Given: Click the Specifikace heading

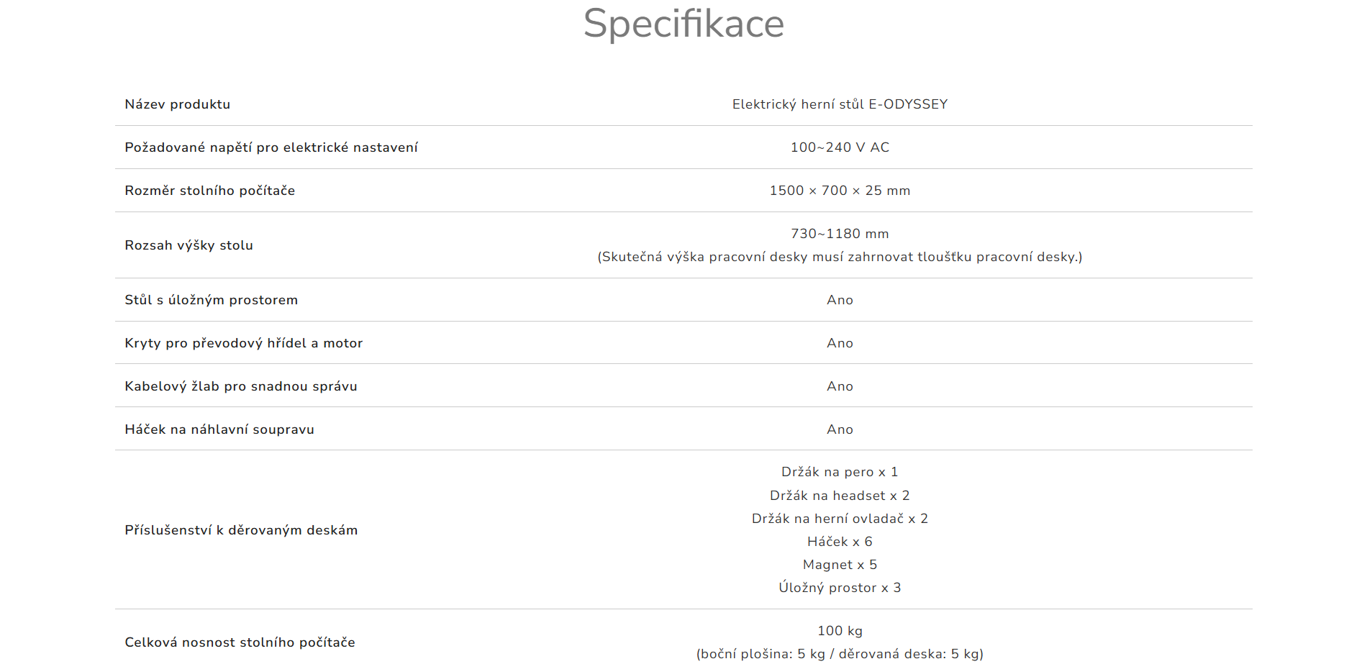Looking at the screenshot, I should [684, 24].
